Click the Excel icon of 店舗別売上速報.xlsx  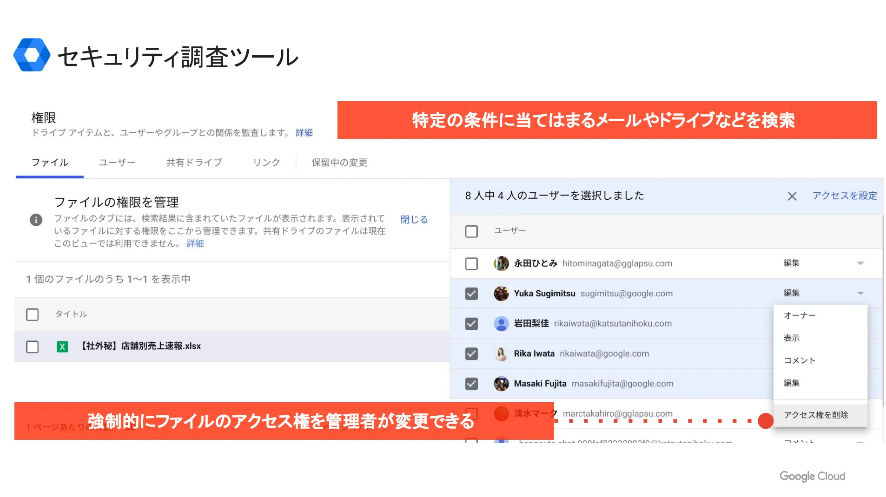coord(62,347)
